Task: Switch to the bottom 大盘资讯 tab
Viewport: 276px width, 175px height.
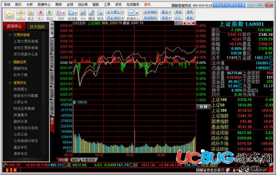Action: click(89, 160)
